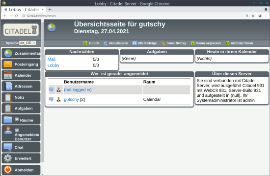The height and width of the screenshot is (176, 270).
Task: Open the Chrome three-dot menu
Action: (x=266, y=16)
